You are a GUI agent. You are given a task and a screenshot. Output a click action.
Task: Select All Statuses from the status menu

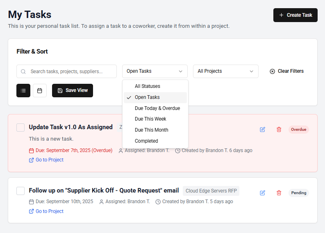point(148,86)
